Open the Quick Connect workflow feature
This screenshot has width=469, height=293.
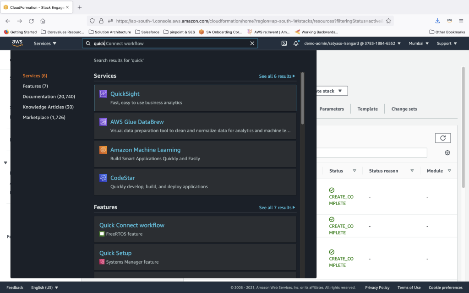tap(132, 225)
